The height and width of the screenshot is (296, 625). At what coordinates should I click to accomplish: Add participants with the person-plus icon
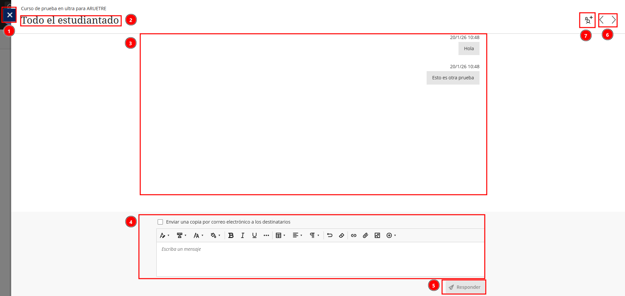click(x=588, y=20)
